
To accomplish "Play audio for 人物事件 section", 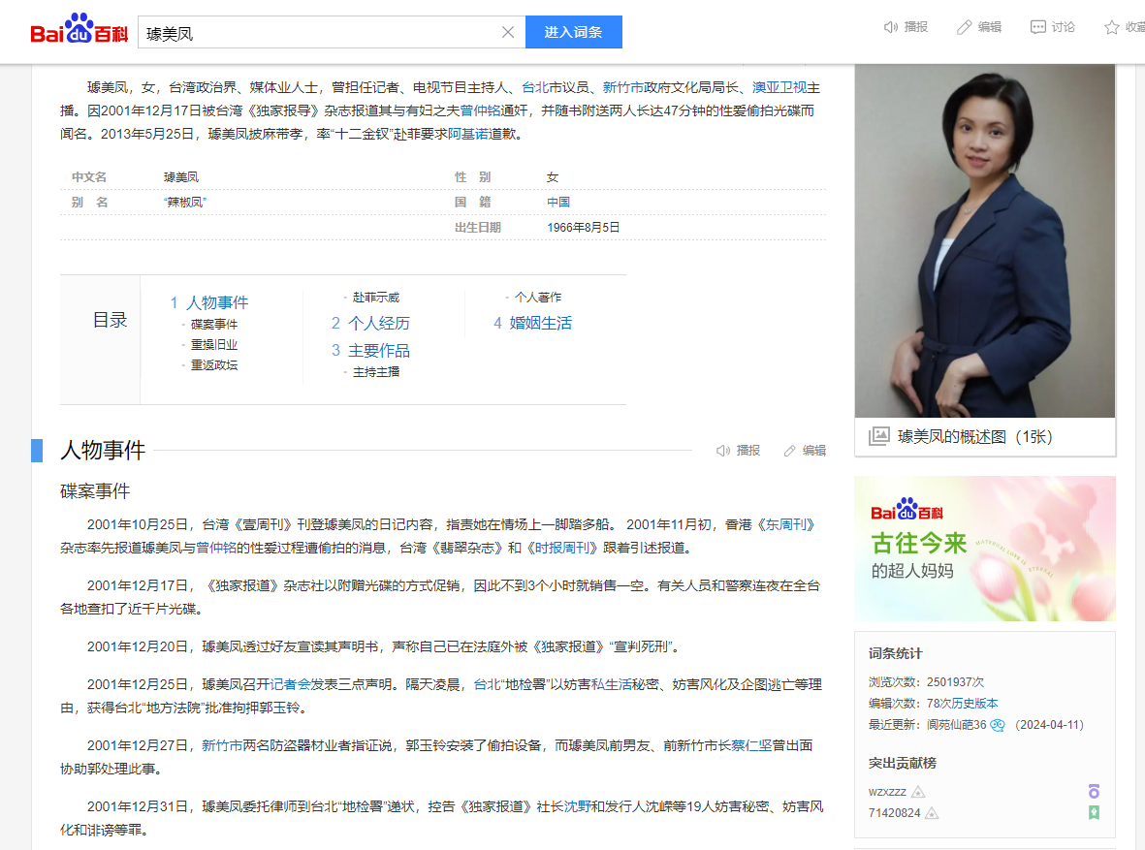I will [723, 451].
